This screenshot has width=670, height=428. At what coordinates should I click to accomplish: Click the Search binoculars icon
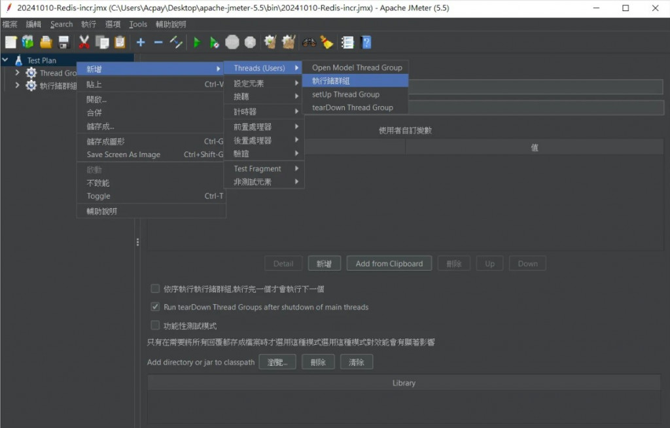pos(309,43)
